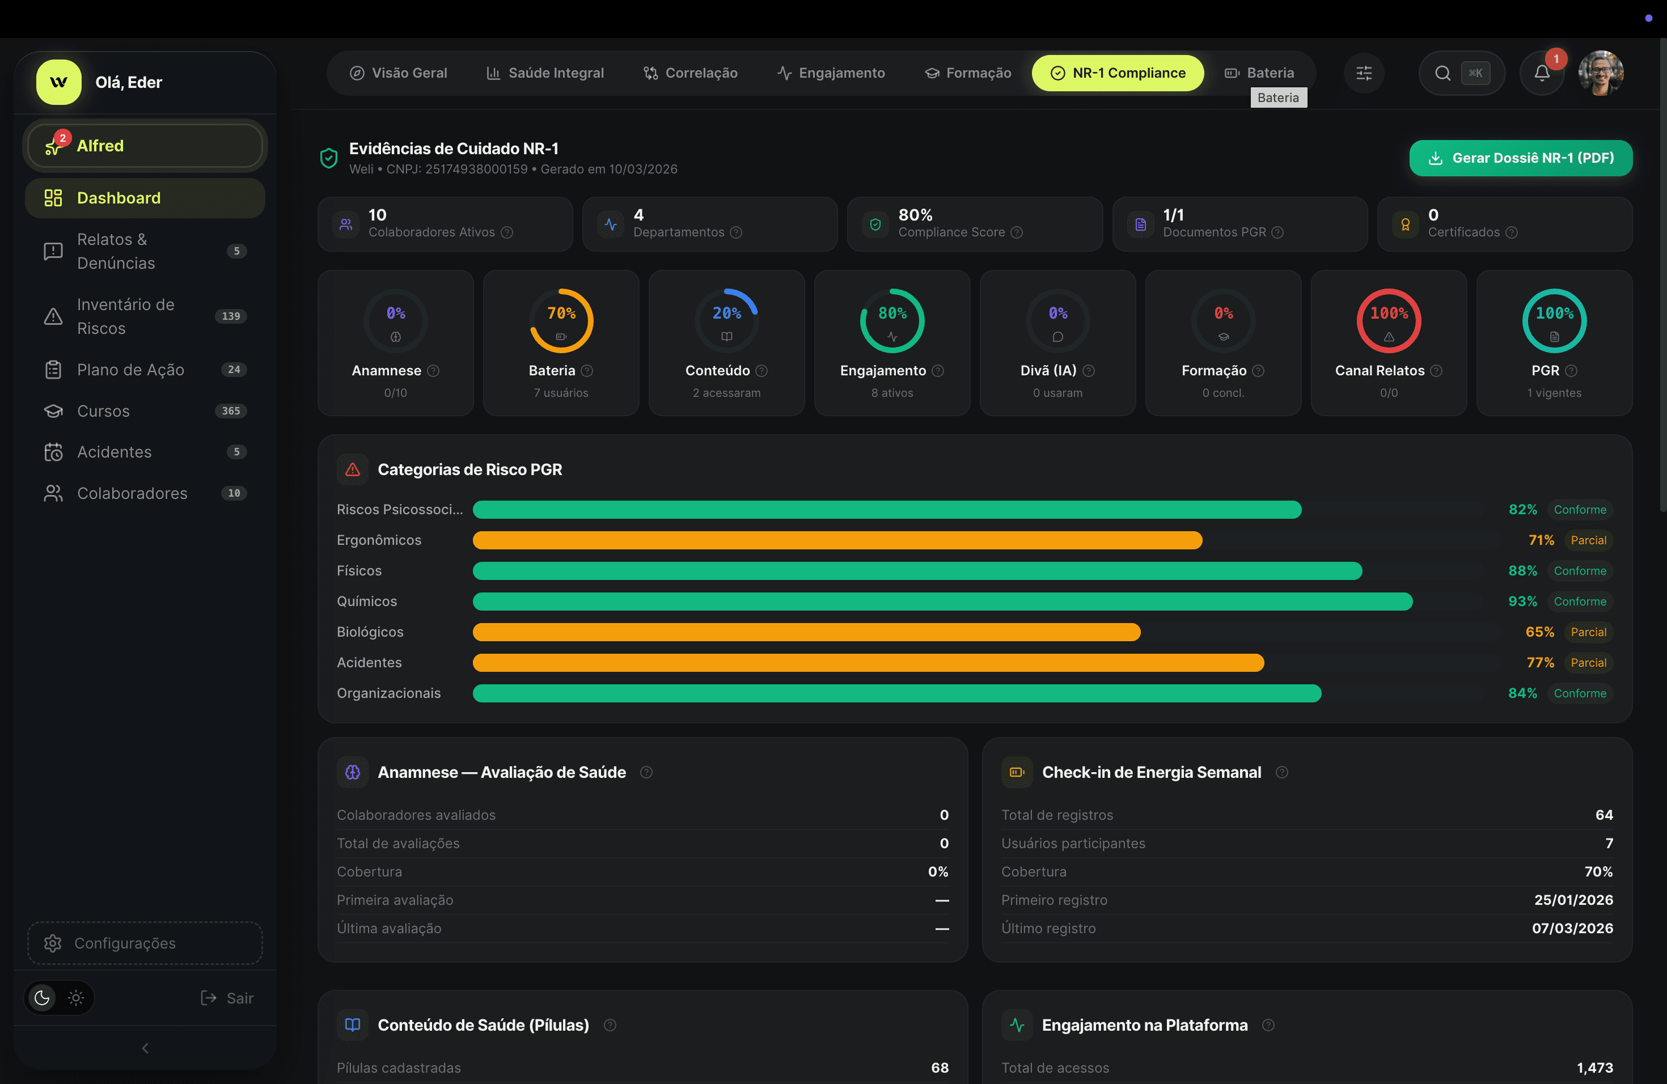
Task: Log out with the Sair button
Action: tap(227, 997)
